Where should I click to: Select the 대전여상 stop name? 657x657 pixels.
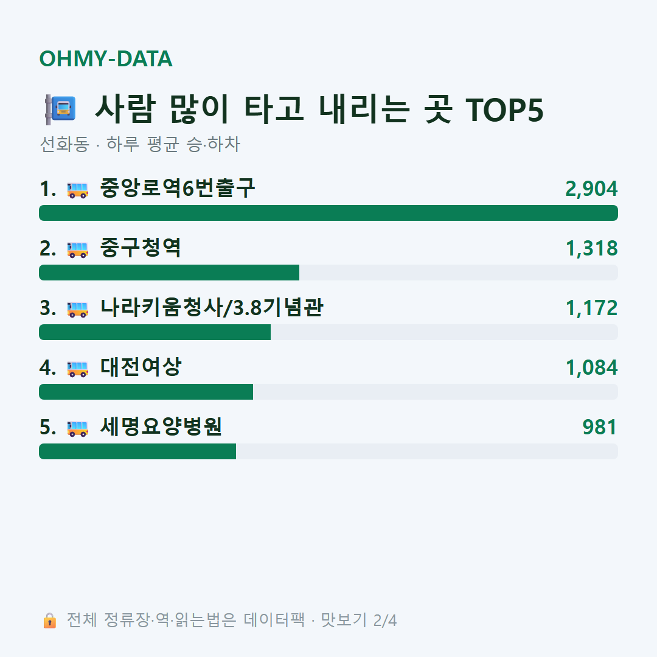141,367
